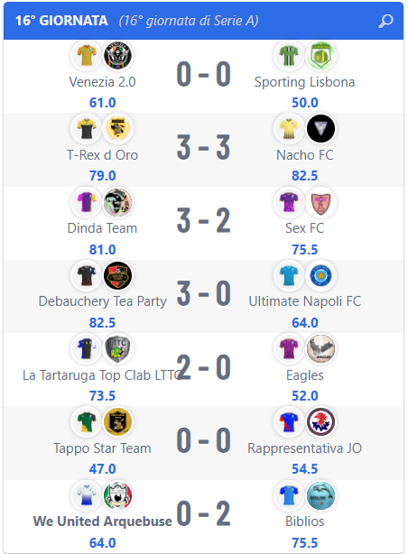Screen dimensions: 408x554
Task: Click the search magnifier icon in header
Action: (385, 21)
